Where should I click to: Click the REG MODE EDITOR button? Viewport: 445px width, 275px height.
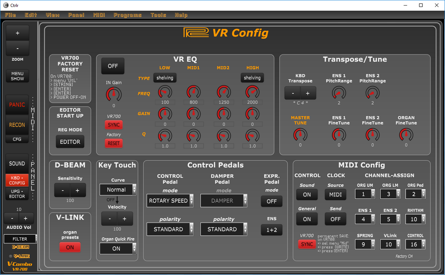(70, 142)
